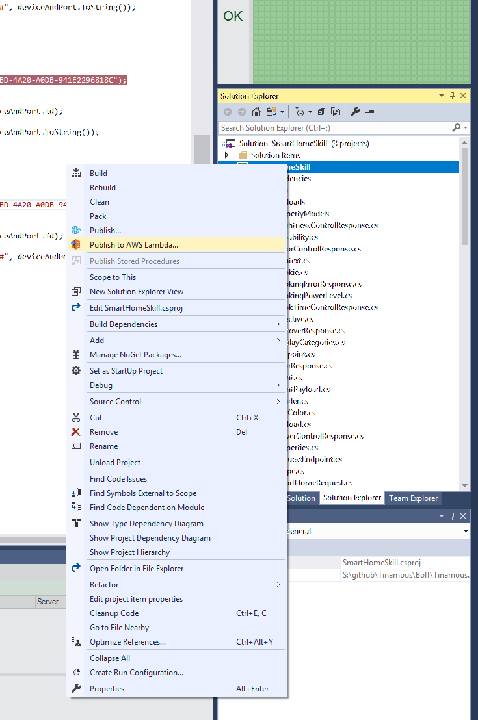Viewport: 478px width, 720px height.
Task: Pin the Solution Explorer panel with auto-hide pushpin
Action: [x=453, y=96]
